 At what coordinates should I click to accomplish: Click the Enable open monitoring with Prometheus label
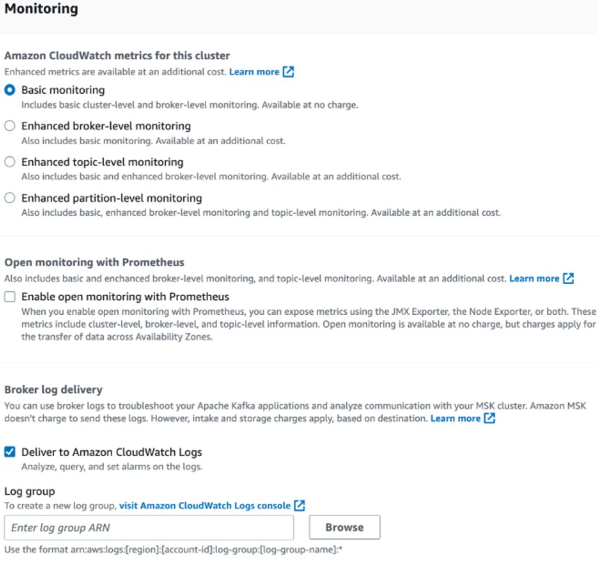tap(125, 297)
